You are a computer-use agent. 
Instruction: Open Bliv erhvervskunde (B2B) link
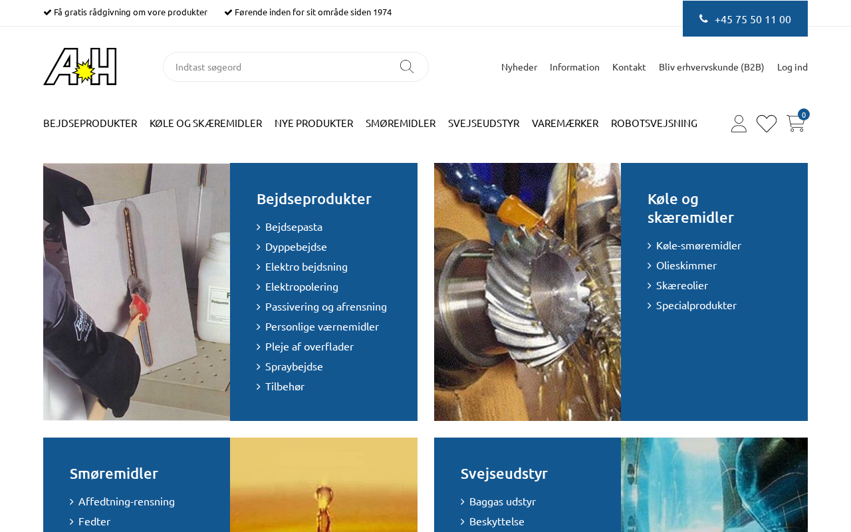point(711,66)
